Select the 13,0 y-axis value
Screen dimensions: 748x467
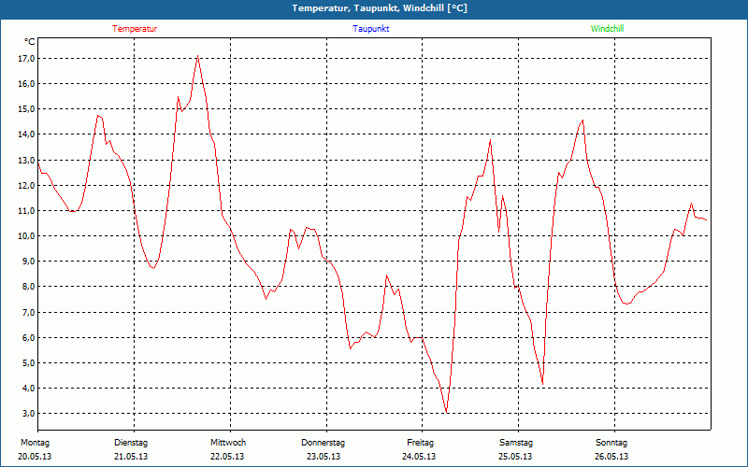[25, 160]
